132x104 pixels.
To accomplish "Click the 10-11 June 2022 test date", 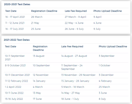I will click(x=14, y=93).
